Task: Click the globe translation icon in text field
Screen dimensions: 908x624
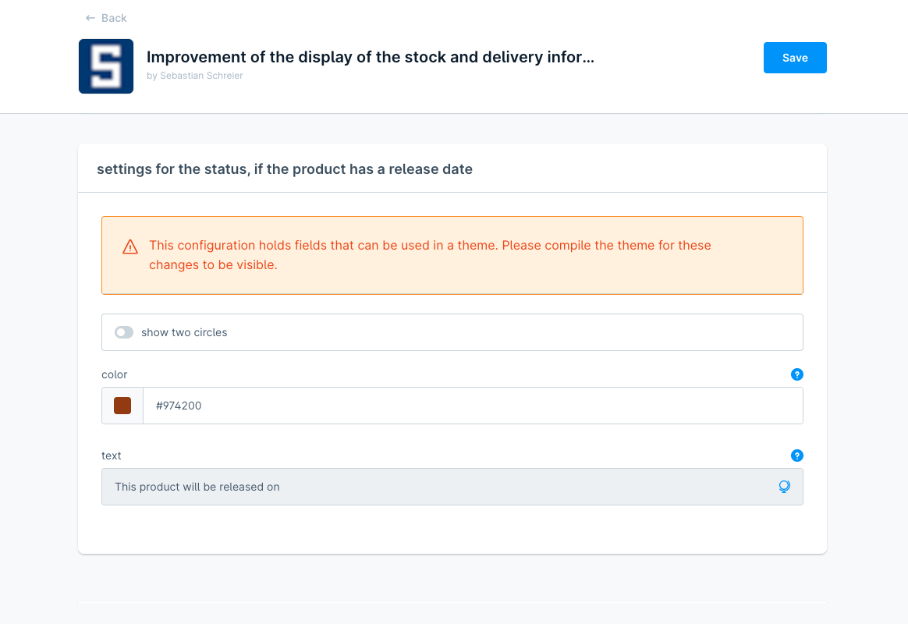Action: click(x=784, y=487)
